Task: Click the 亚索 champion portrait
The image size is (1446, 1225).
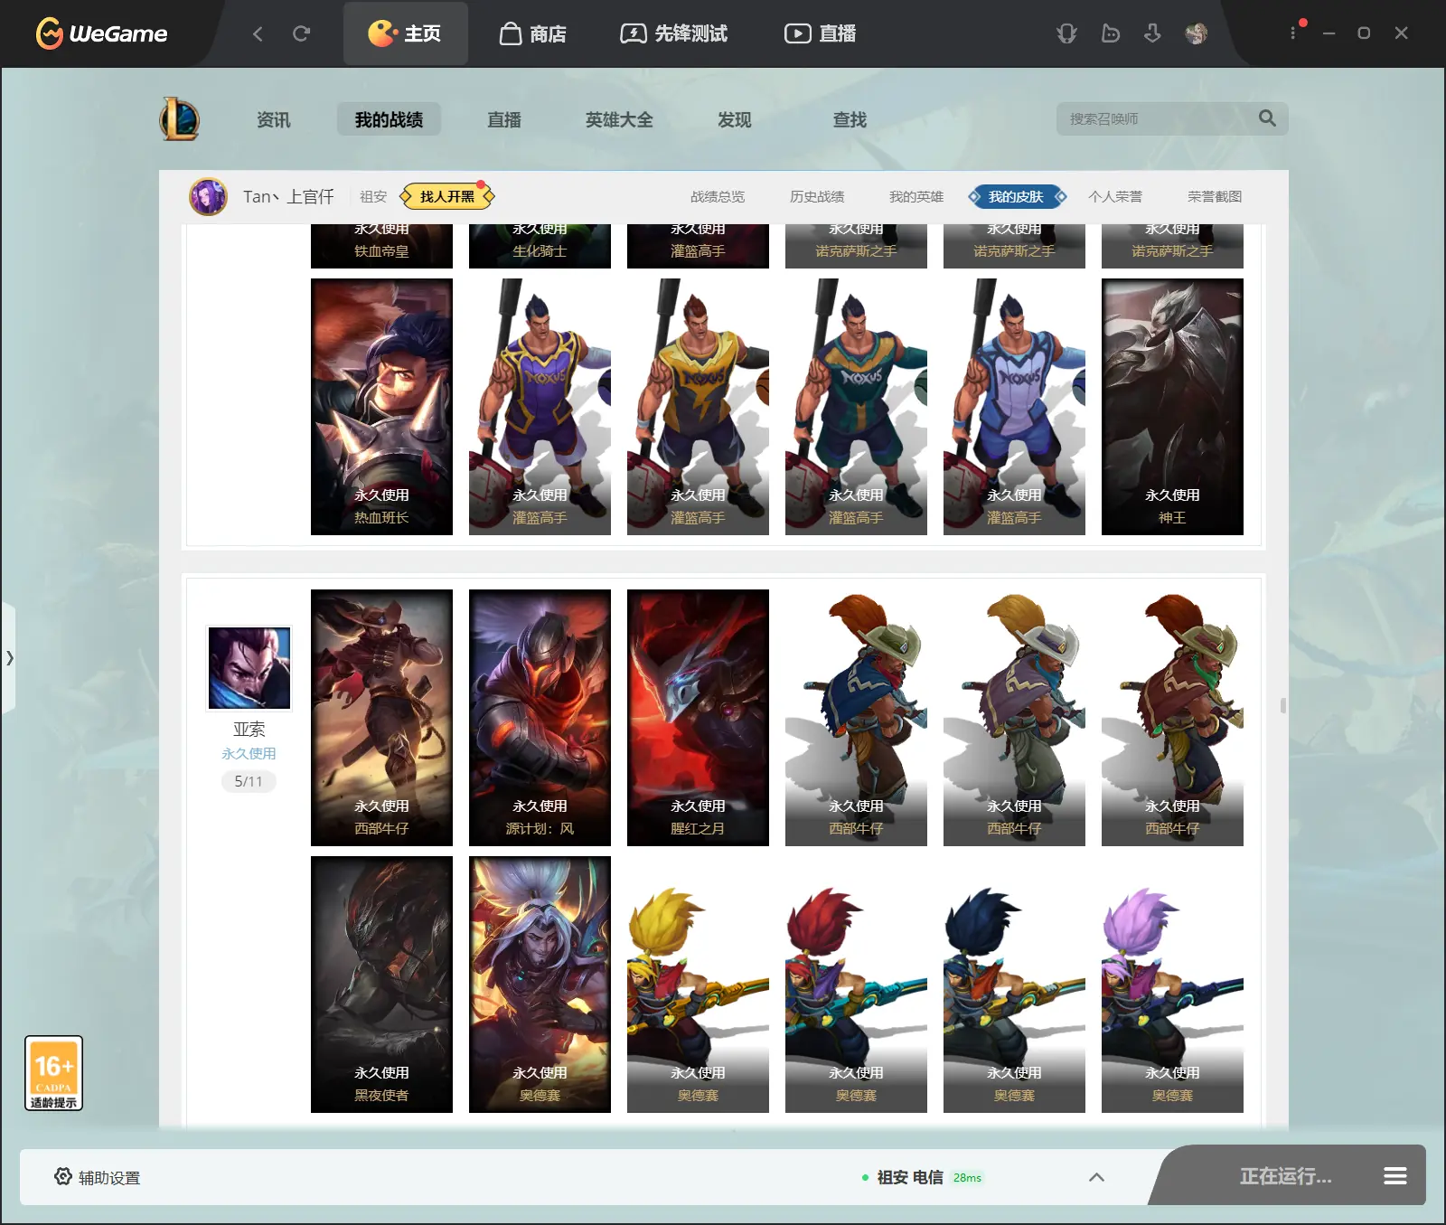Action: (x=249, y=668)
